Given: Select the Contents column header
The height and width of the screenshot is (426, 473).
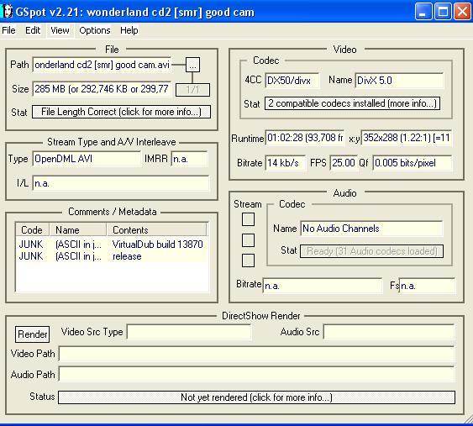Looking at the screenshot, I should tap(157, 230).
